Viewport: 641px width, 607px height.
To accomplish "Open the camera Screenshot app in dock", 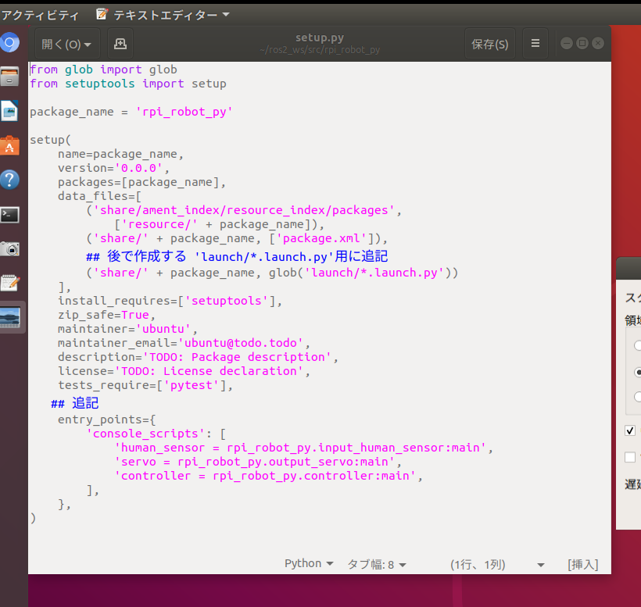I will (x=10, y=248).
